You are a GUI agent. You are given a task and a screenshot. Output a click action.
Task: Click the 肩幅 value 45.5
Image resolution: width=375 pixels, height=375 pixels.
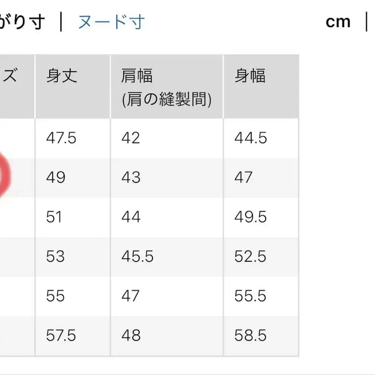click(136, 257)
